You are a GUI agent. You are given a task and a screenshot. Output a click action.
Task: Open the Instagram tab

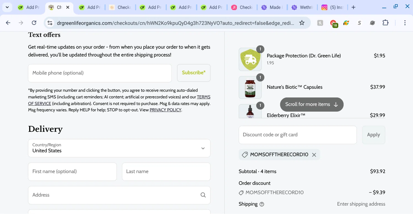333,7
